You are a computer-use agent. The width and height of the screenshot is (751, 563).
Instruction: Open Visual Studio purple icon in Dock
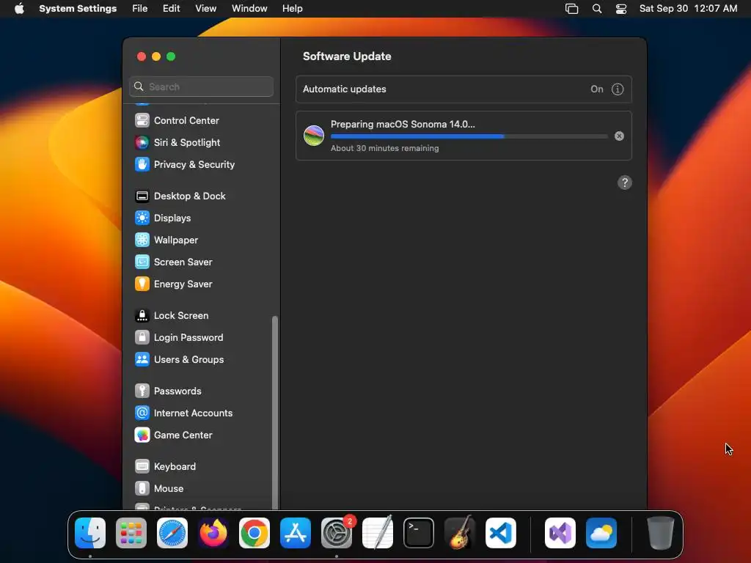point(560,534)
